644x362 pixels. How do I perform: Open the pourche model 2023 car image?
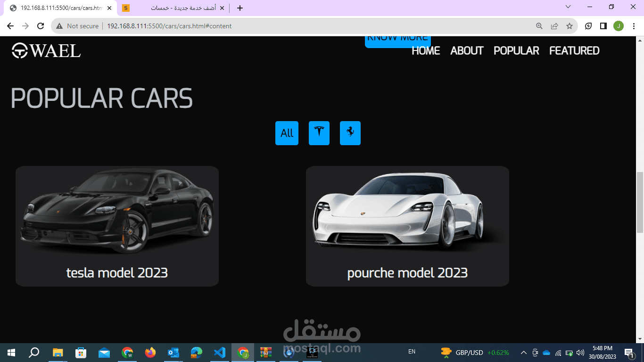(407, 212)
